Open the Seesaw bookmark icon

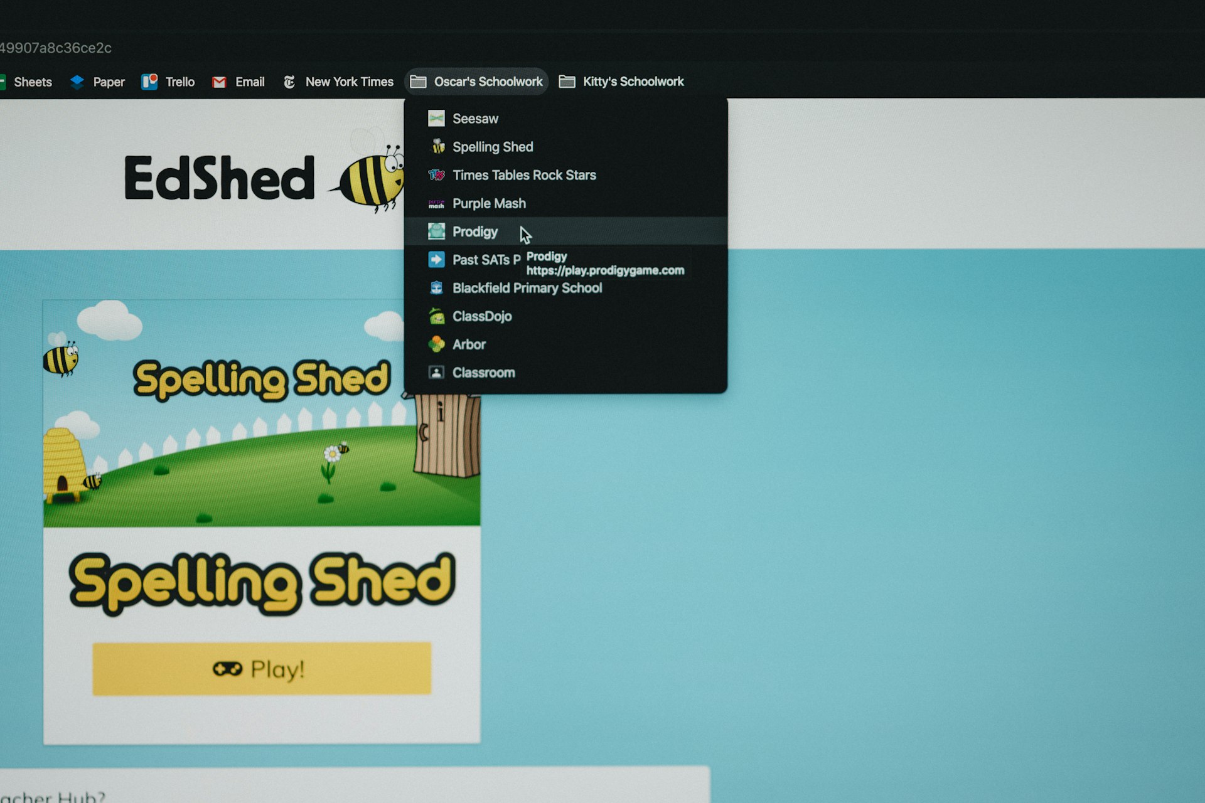(x=436, y=119)
